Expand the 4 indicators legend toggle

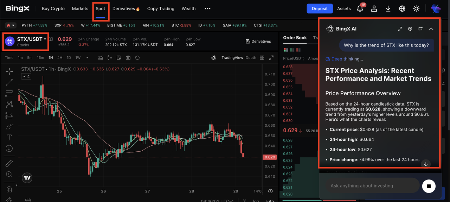(x=26, y=76)
